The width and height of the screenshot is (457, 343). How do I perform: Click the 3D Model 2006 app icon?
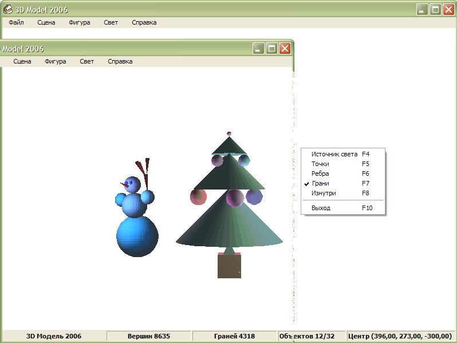point(7,9)
